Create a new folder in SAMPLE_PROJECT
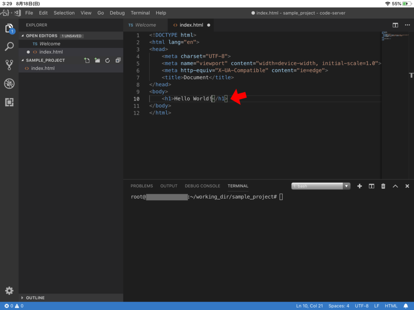This screenshot has height=310, width=414. 97,61
